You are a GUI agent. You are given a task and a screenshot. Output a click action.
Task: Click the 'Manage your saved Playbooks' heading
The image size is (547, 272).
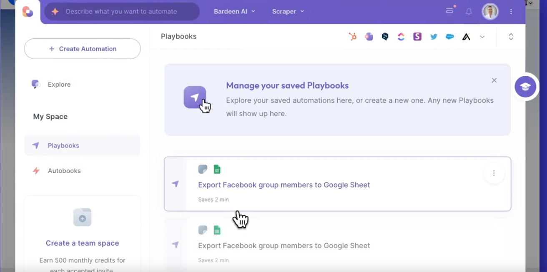point(287,85)
